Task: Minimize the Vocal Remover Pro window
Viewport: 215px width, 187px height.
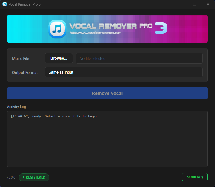Action: tap(181, 4)
